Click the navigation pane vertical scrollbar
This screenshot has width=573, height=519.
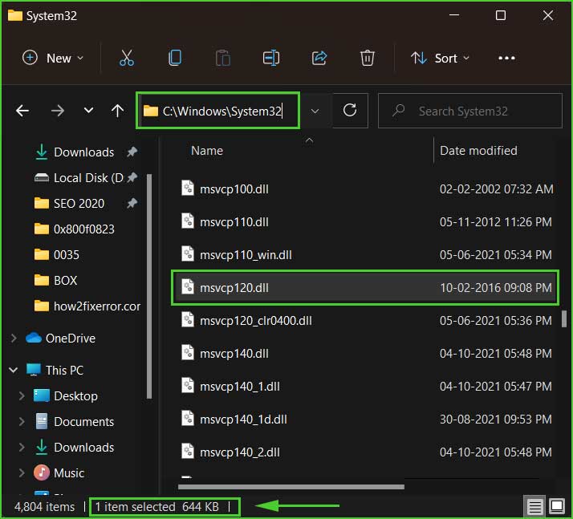148,286
